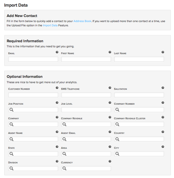Click the help icon beside First Name
The image size is (174, 178).
[110, 52]
